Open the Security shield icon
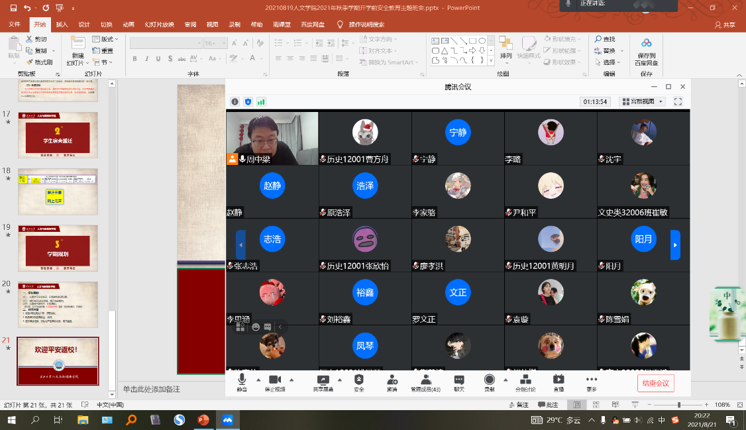The image size is (746, 430). tap(358, 380)
